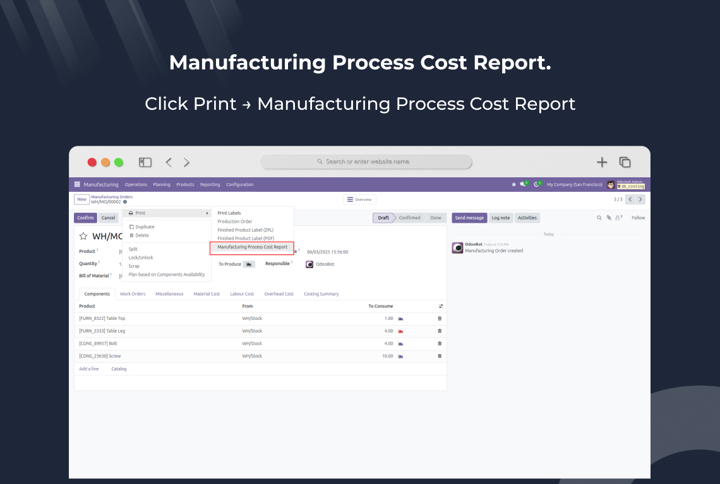
Task: Open the apps grid icon beside Manufacturing
Action: [x=77, y=184]
